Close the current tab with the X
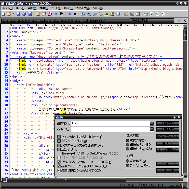Image resolution: width=189 pixels, height=189 pixels. (x=185, y=21)
